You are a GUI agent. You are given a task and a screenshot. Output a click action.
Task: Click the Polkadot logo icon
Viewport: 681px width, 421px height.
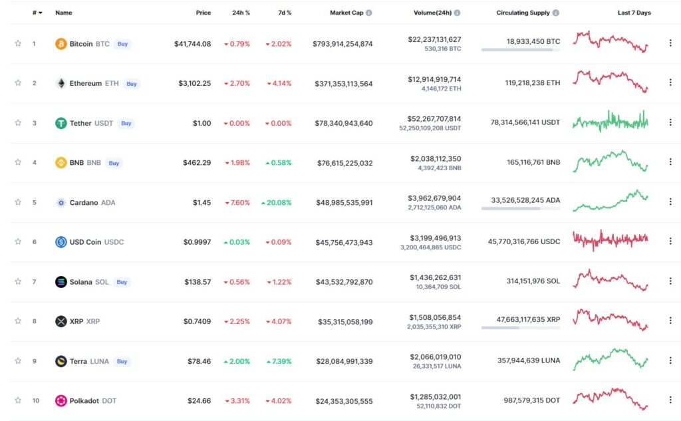click(61, 400)
